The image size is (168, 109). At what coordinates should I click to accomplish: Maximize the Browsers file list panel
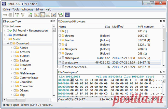tap(161, 21)
